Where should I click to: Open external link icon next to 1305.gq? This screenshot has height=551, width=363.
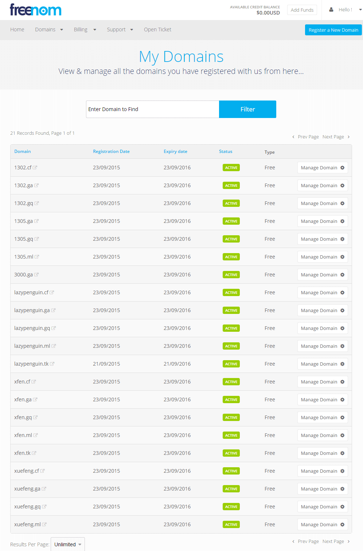click(x=37, y=239)
